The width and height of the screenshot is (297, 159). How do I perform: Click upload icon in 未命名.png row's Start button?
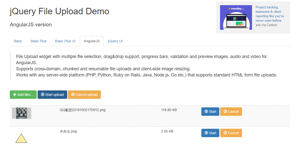[x=206, y=133]
